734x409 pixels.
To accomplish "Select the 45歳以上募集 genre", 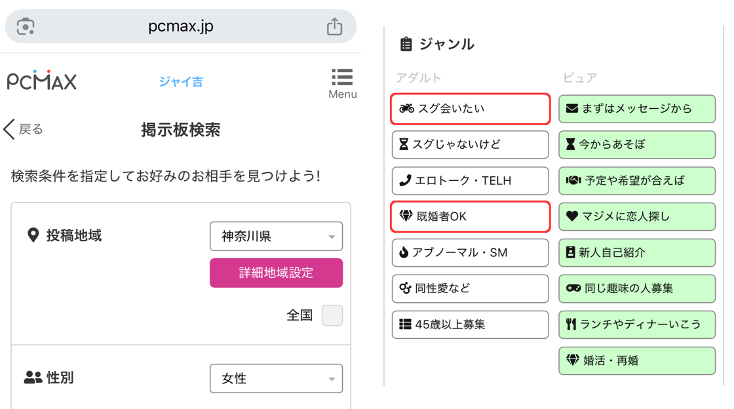I will click(470, 324).
